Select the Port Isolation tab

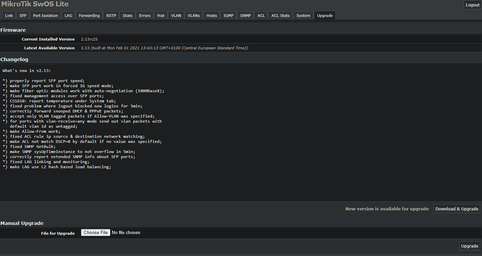click(x=45, y=15)
